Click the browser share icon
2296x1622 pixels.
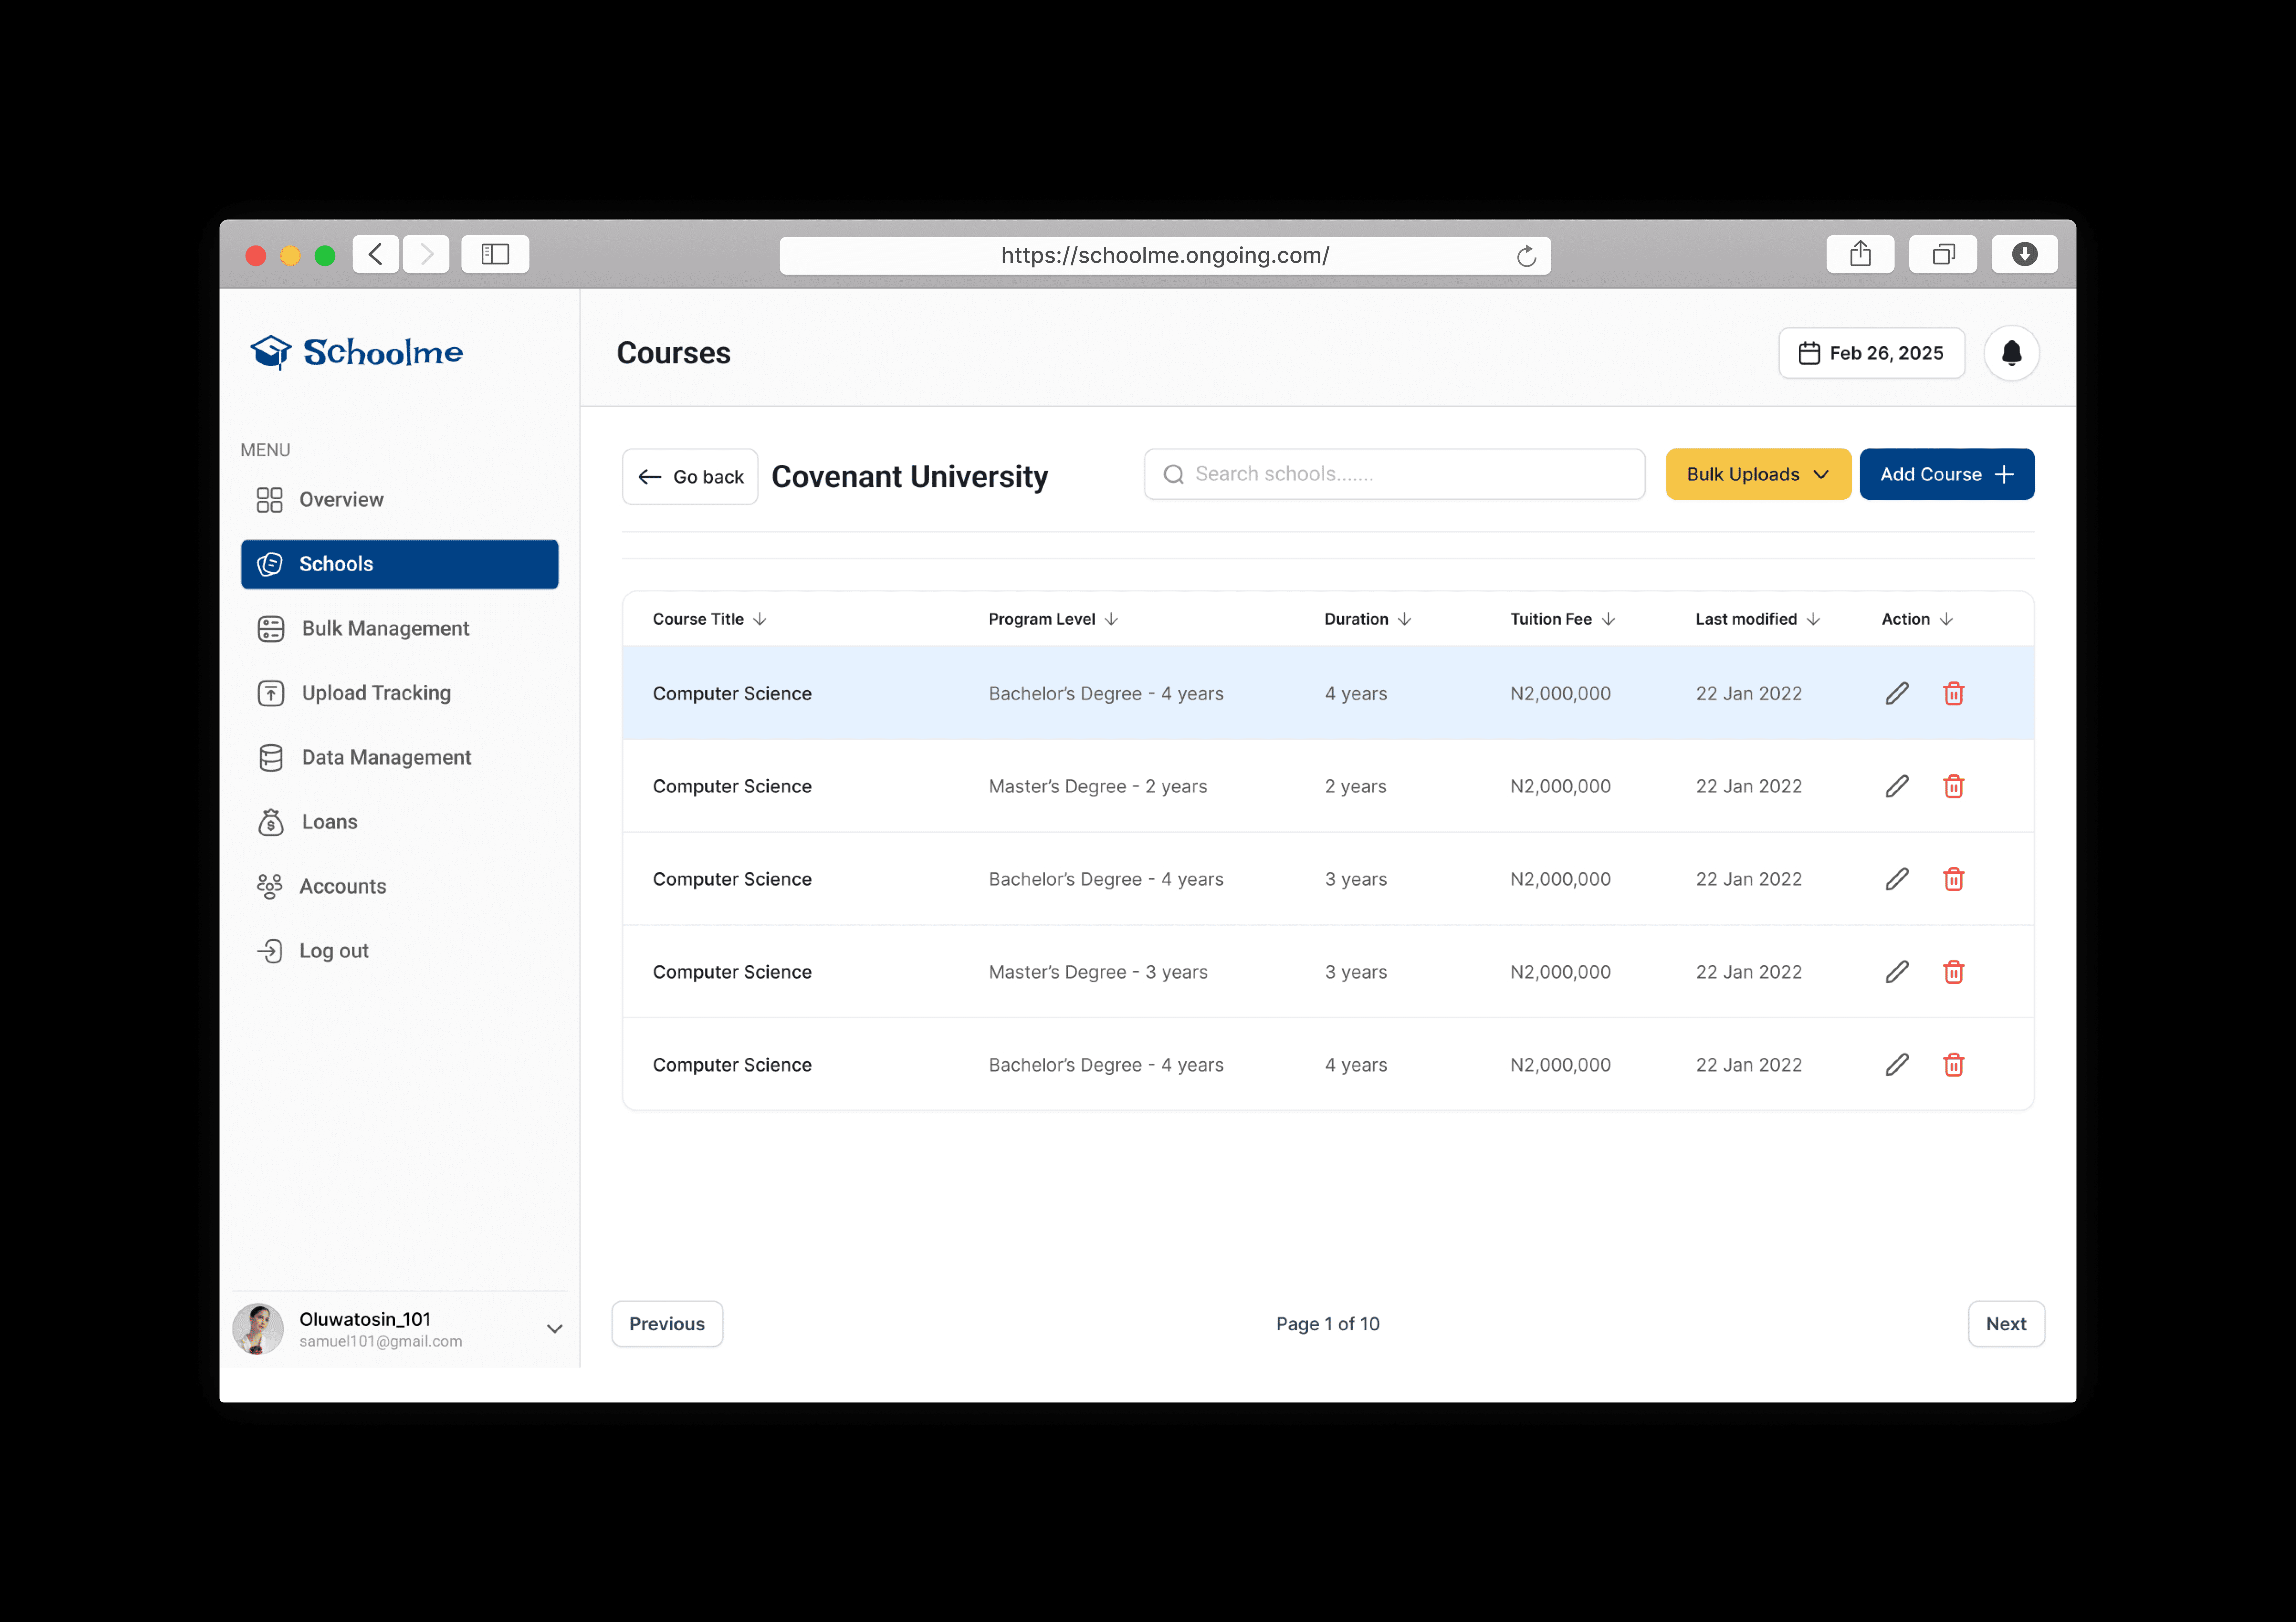coord(1860,254)
